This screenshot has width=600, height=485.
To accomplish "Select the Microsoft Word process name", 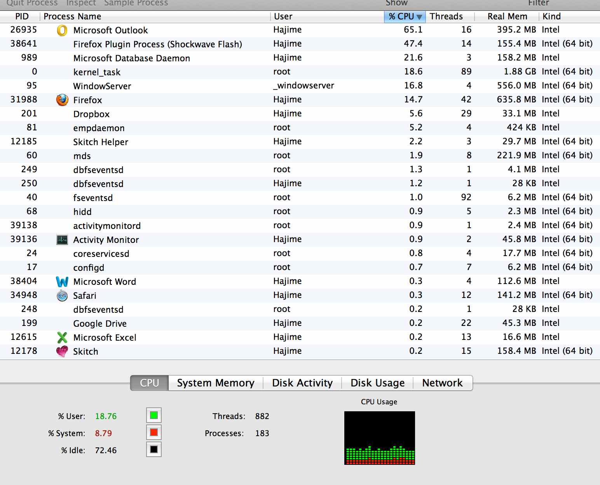I will coord(105,282).
